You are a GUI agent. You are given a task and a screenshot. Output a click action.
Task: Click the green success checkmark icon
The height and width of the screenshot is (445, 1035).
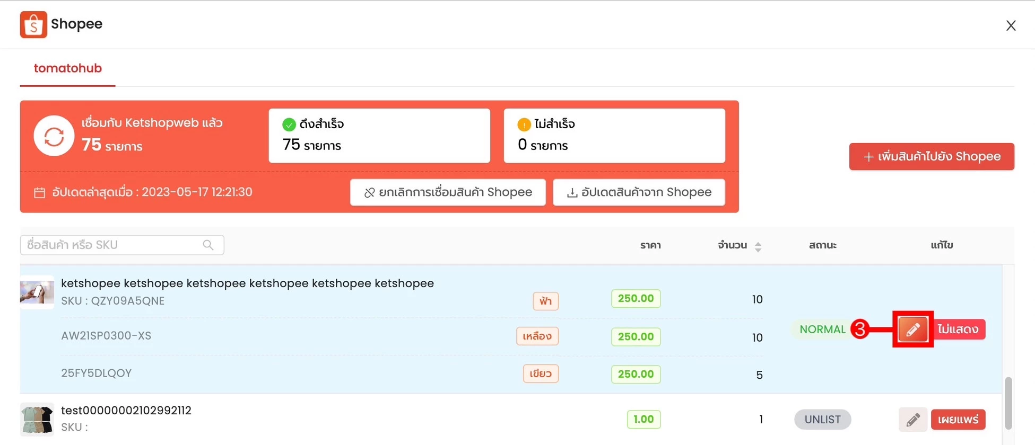point(289,124)
